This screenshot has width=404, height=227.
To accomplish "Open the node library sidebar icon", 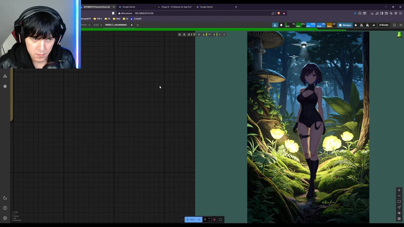I will [x=5, y=76].
